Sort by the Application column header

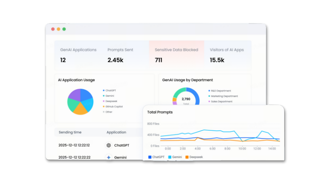pyautogui.click(x=116, y=132)
